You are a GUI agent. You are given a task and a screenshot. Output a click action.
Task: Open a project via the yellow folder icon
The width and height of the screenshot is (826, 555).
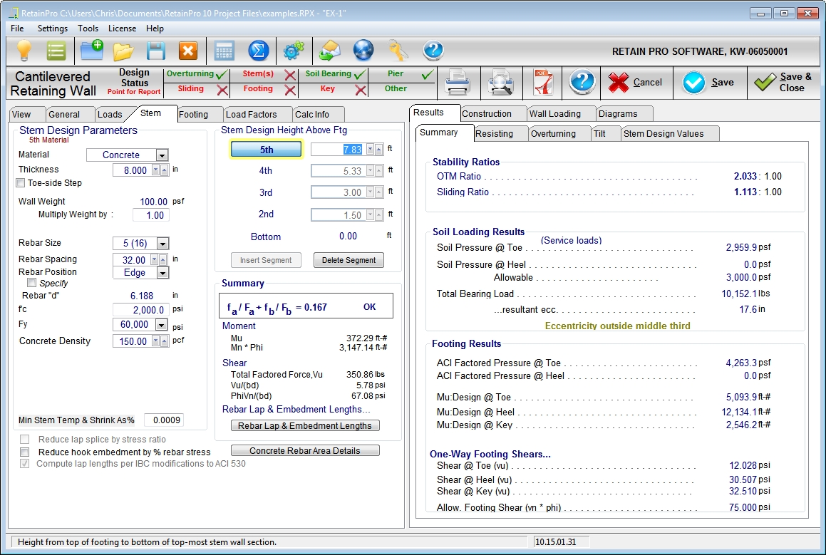point(123,51)
